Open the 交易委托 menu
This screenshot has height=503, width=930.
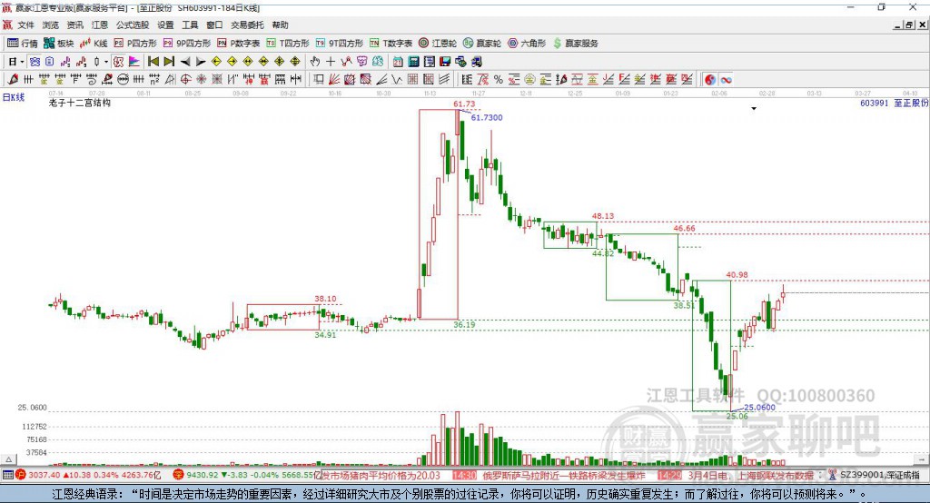point(247,25)
